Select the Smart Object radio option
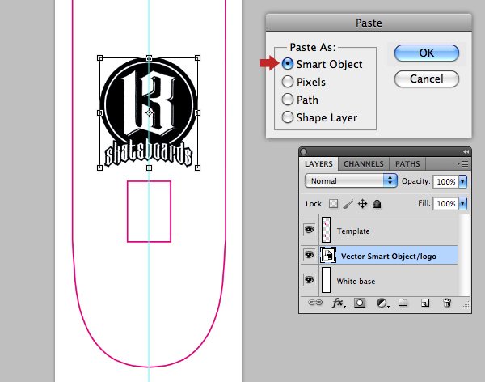The width and height of the screenshot is (485, 382). point(288,64)
